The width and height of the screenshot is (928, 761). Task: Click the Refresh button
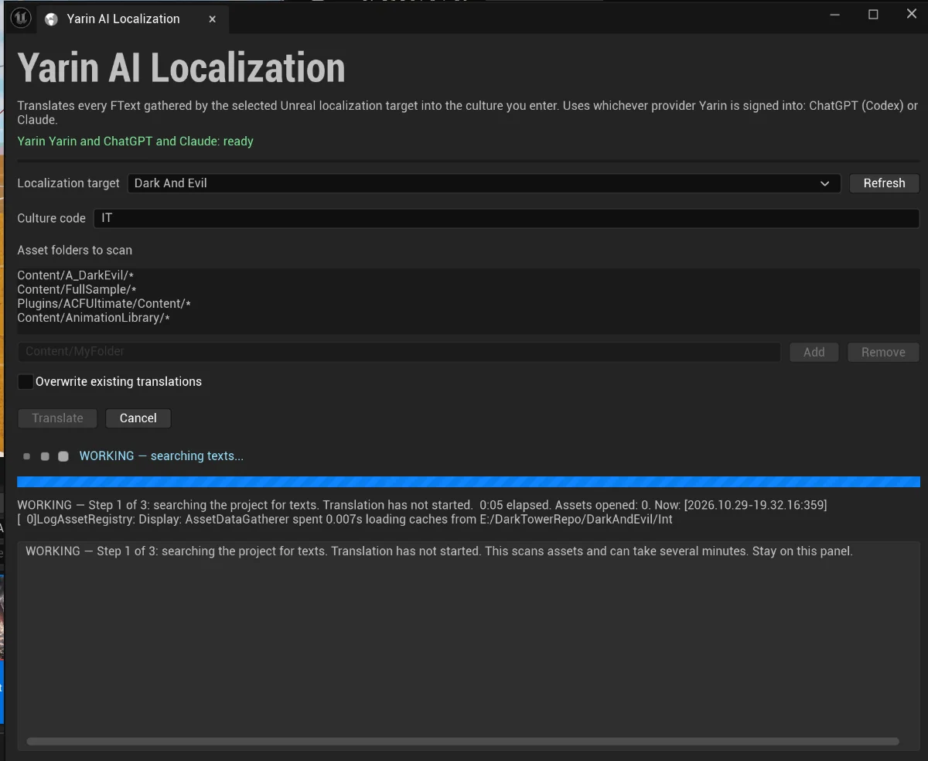point(884,183)
